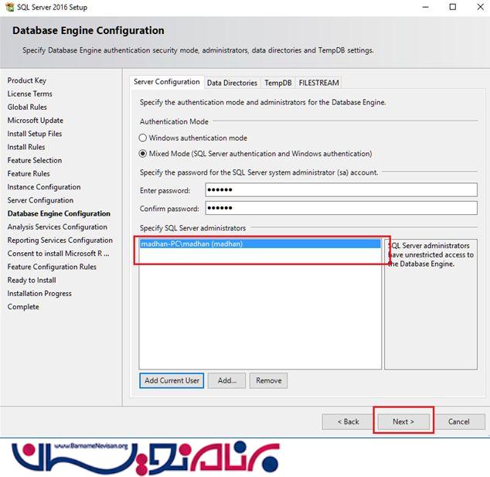490x477 pixels.
Task: Open the Data Directories tab
Action: 232,83
